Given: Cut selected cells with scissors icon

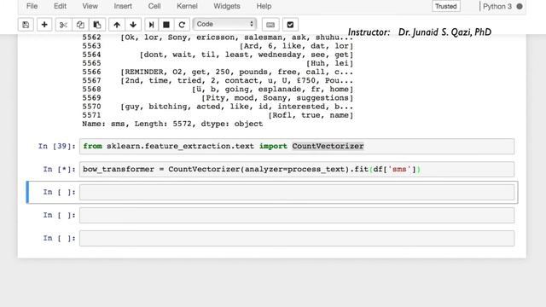Looking at the screenshot, I should coord(63,25).
